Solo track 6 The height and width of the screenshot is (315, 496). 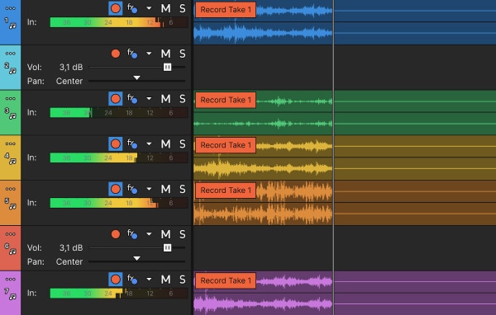click(183, 234)
